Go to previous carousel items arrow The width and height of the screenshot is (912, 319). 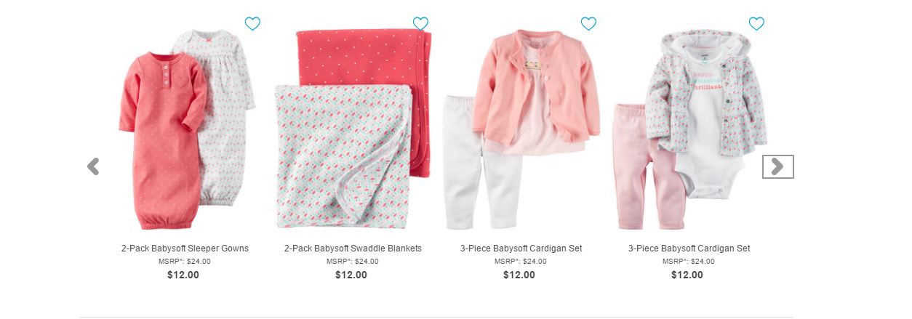[x=93, y=166]
